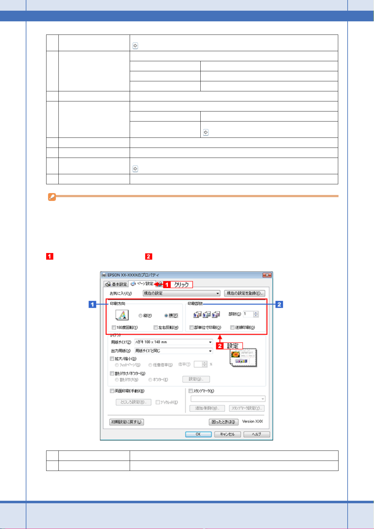
Task: Click the 部数 copies input field
Action: click(x=248, y=314)
